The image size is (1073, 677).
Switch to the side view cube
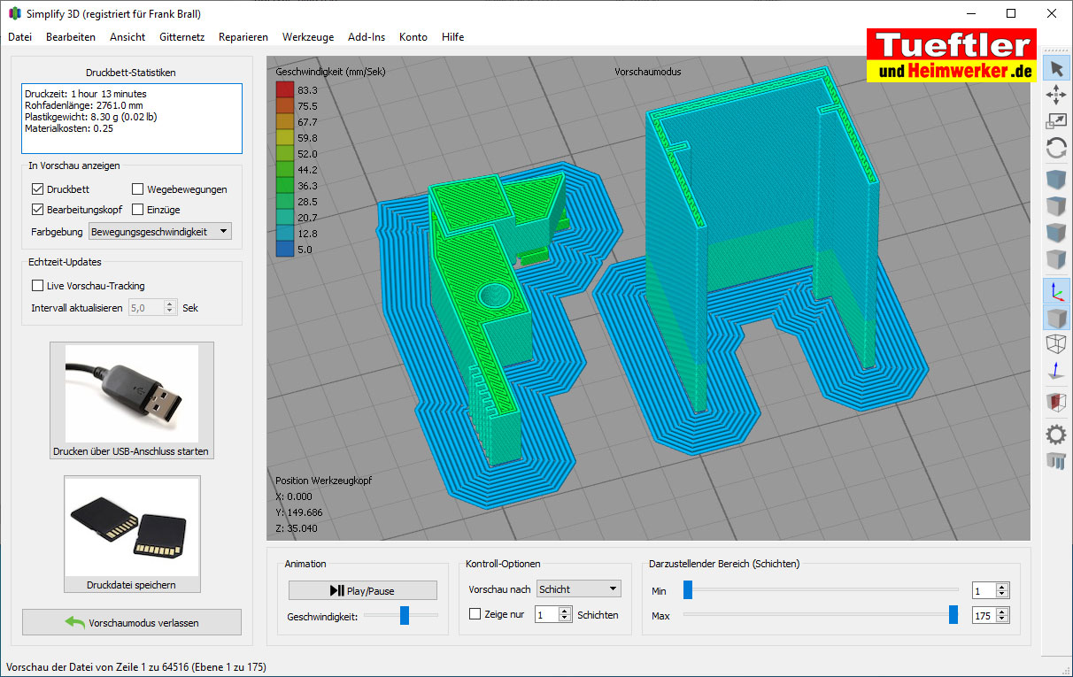1056,259
